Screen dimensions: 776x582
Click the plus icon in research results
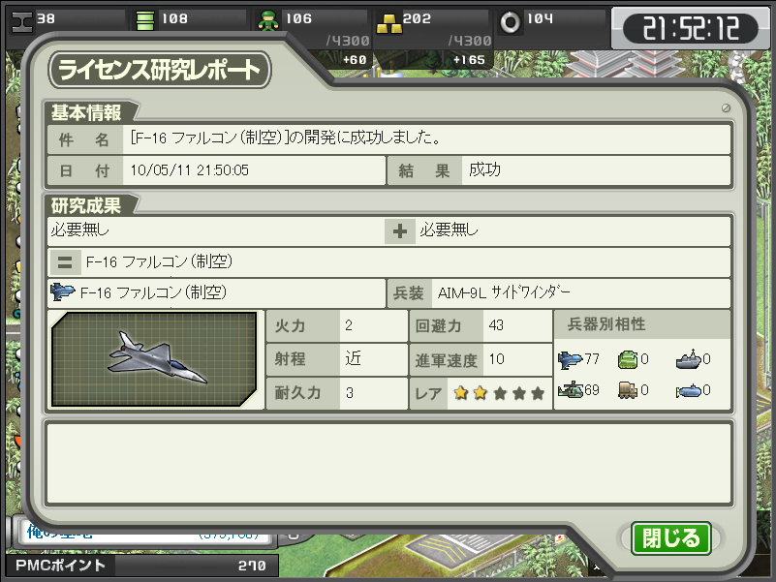click(400, 230)
